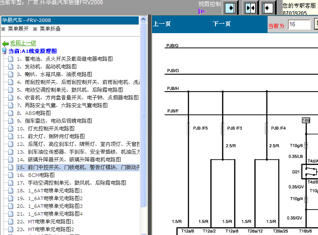Open 4、雨刮控制开关 wiring diagram entry
The width and height of the screenshot is (318, 235).
click(78, 82)
